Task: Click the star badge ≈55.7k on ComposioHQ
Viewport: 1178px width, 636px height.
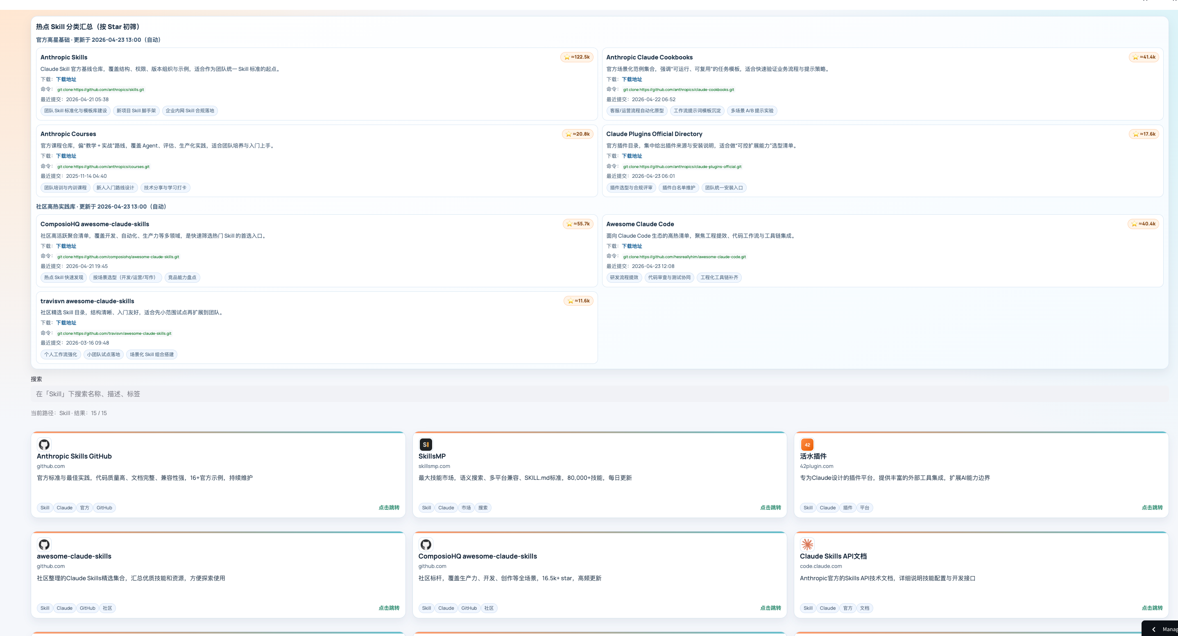Action: coord(578,224)
